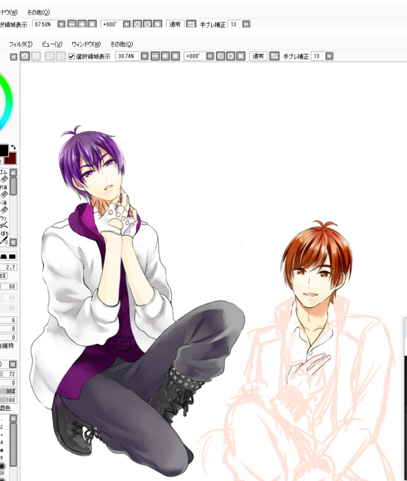
Task: Open 手ブレ補正 dropdown in upper toolbar
Action: (x=246, y=24)
